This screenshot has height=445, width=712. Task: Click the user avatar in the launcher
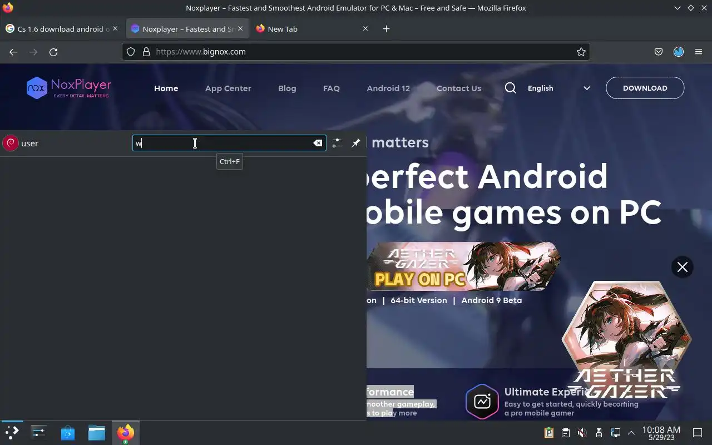point(11,143)
